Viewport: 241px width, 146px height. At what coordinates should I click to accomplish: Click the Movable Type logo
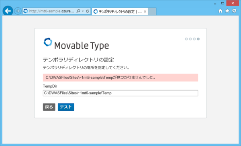76,44
